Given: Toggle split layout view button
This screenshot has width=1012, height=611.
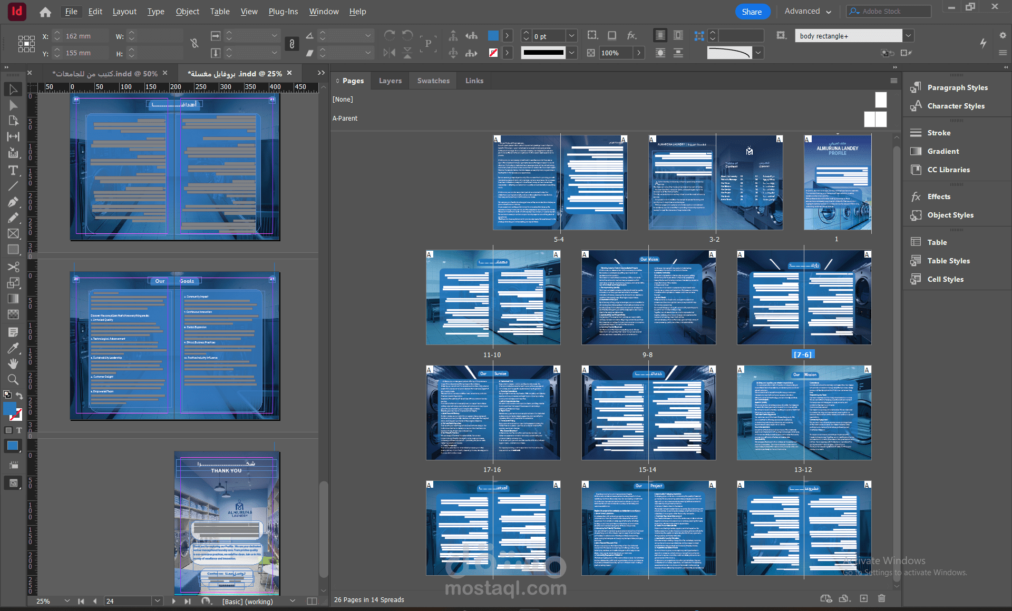Looking at the screenshot, I should pos(312,601).
